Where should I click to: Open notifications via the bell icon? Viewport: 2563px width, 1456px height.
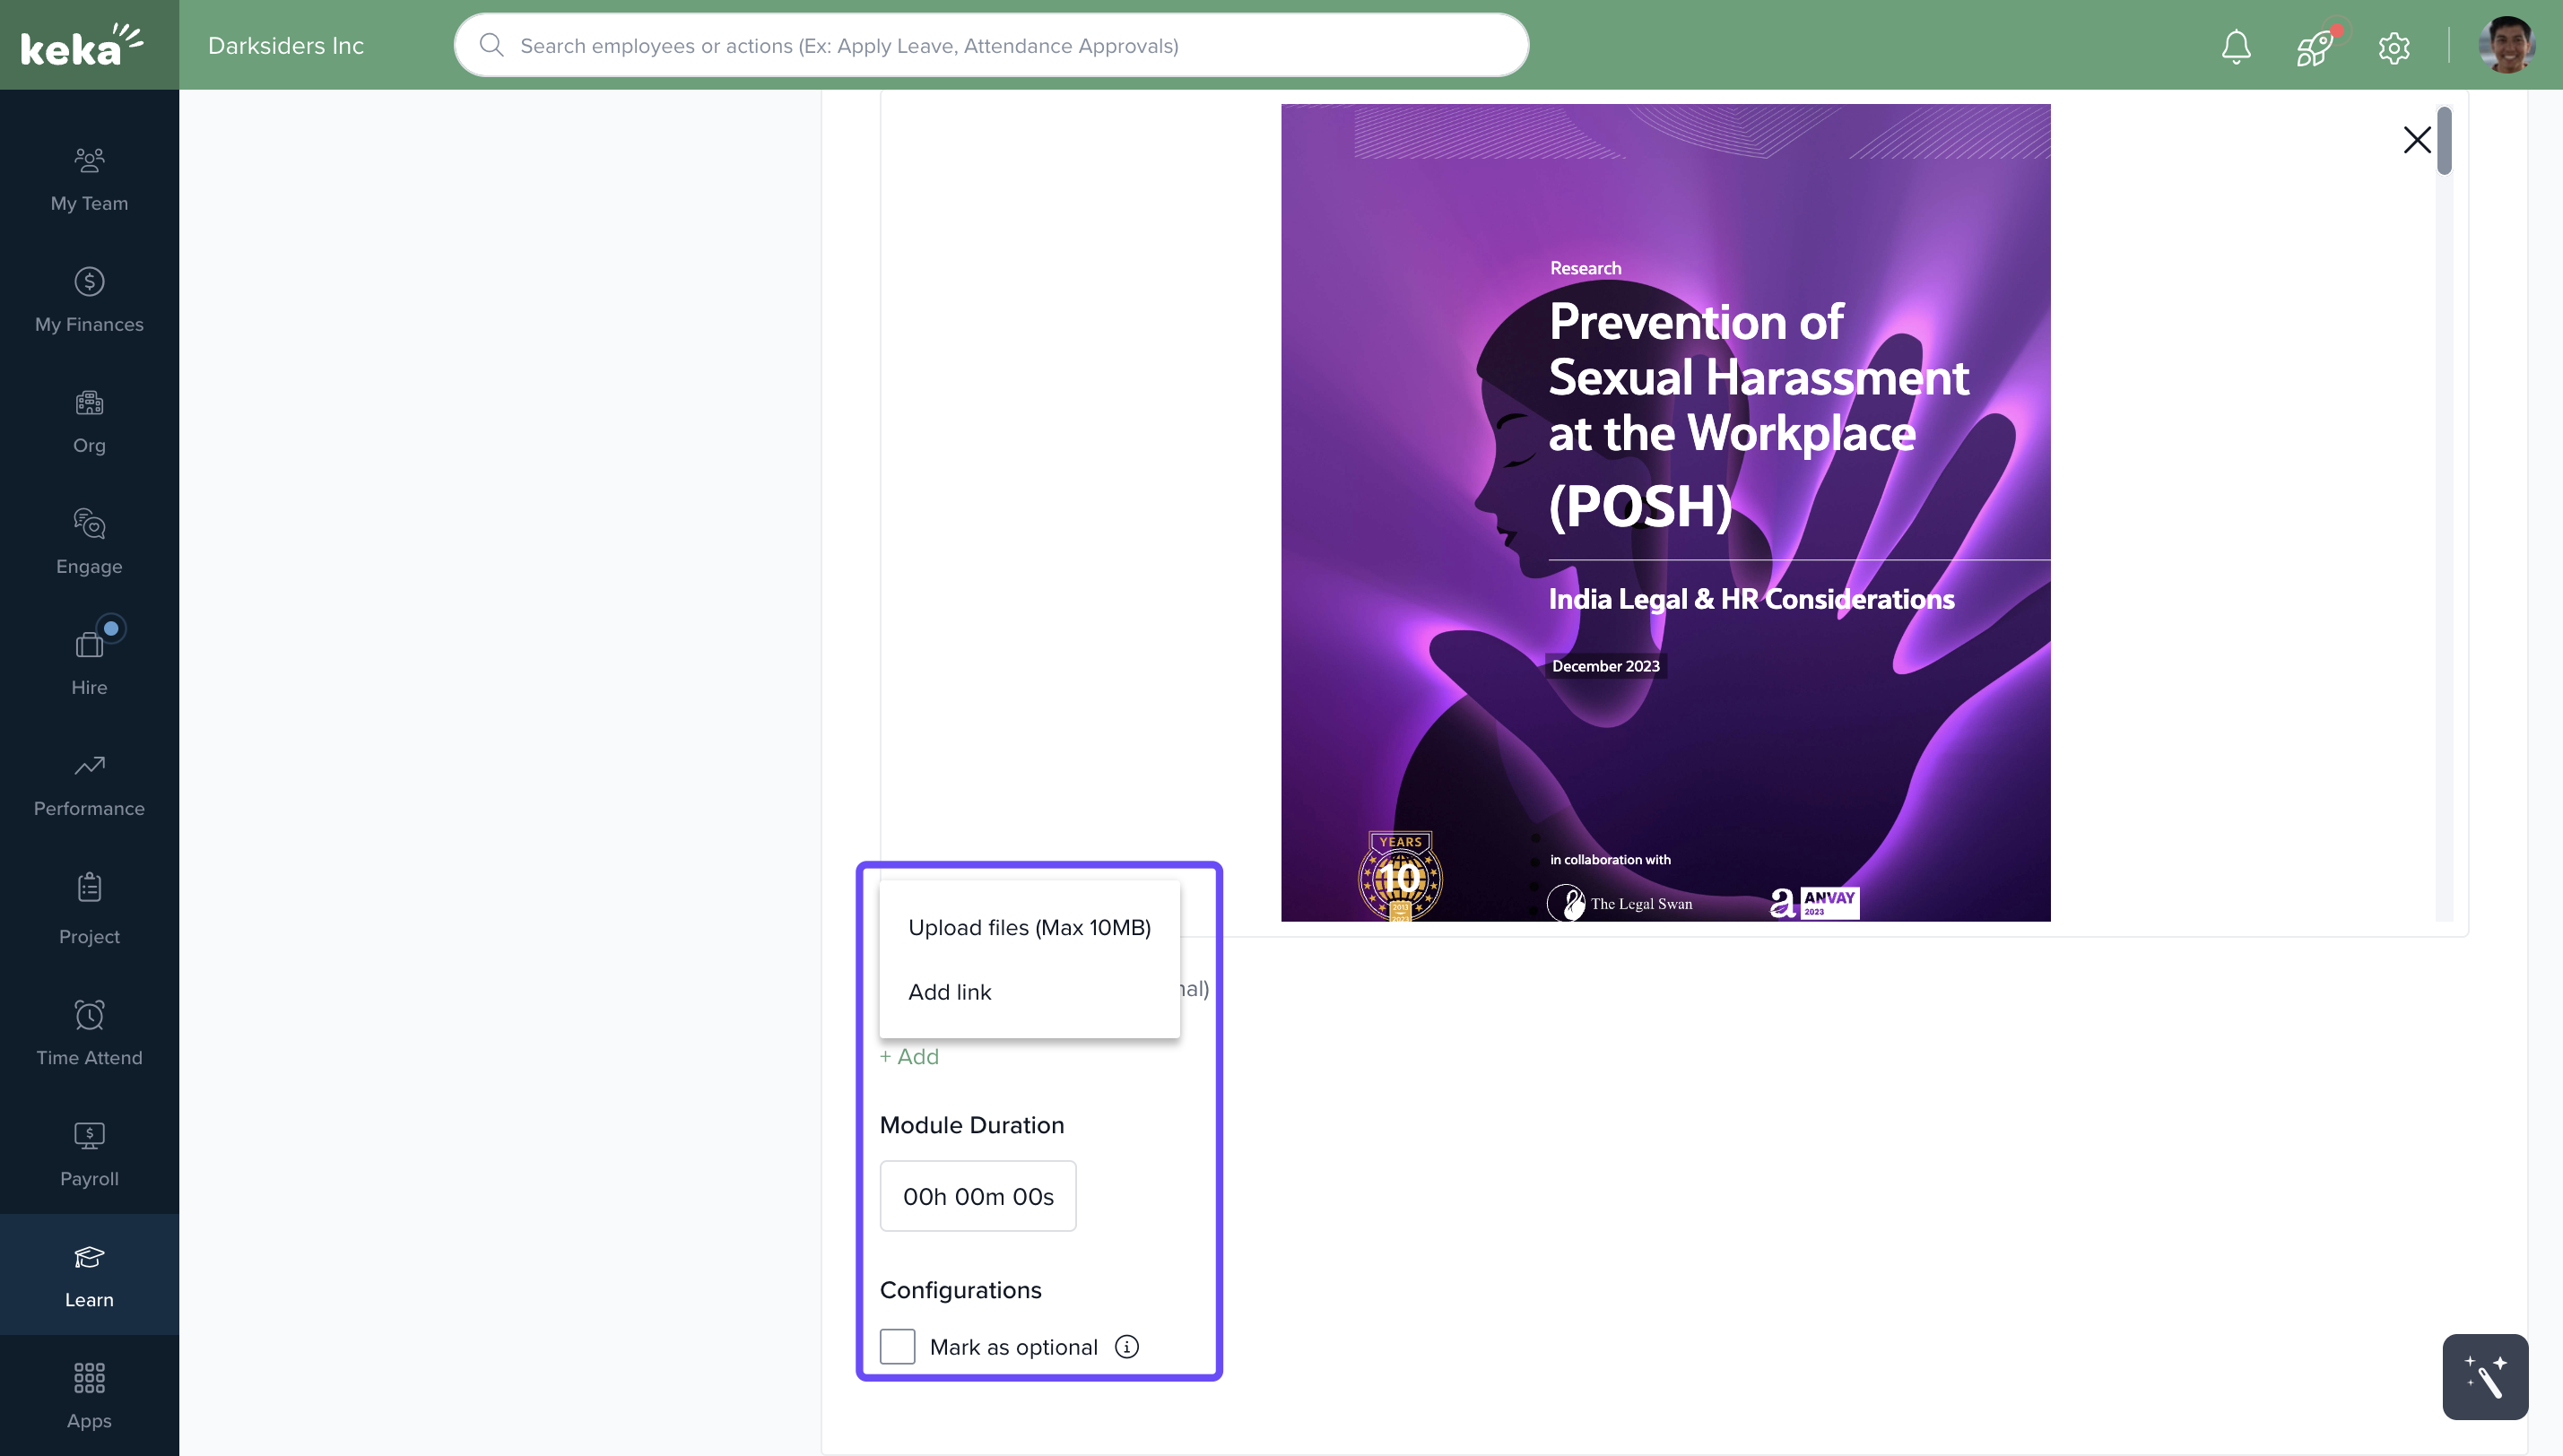[x=2235, y=45]
